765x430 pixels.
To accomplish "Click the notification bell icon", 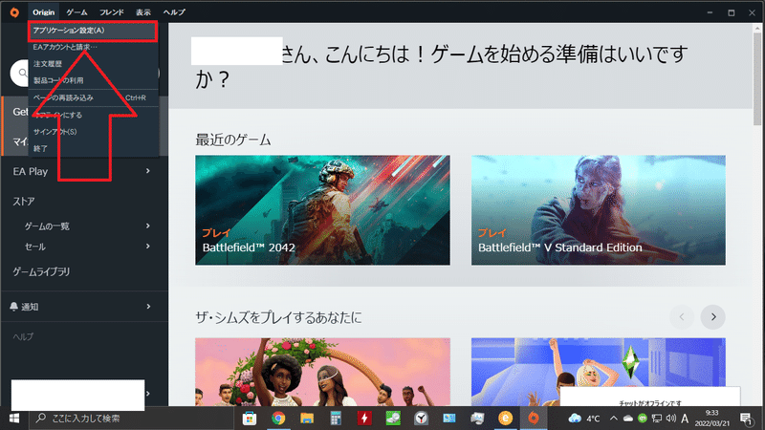I will click(13, 306).
